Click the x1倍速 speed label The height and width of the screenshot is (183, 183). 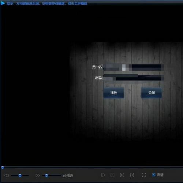68,176
